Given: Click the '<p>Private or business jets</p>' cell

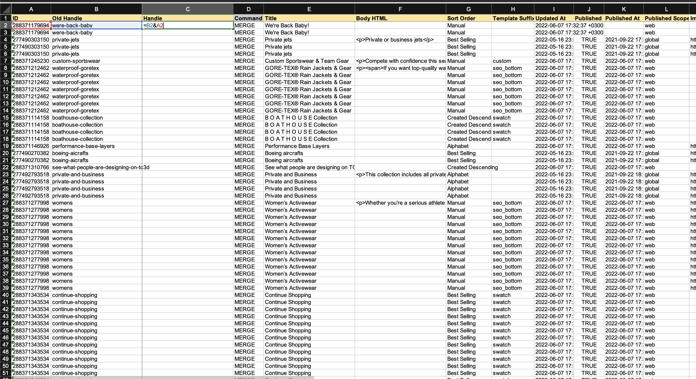Looking at the screenshot, I should 400,40.
